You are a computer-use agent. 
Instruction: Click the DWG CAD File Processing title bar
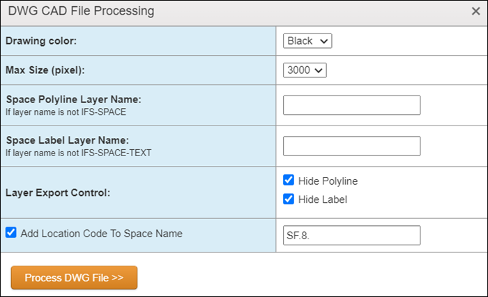[244, 13]
